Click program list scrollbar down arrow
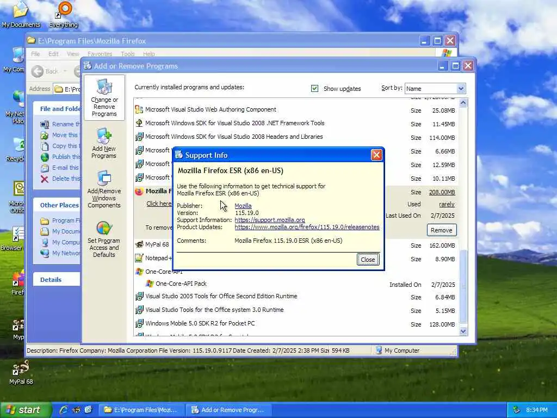This screenshot has height=418, width=557. coord(463,331)
